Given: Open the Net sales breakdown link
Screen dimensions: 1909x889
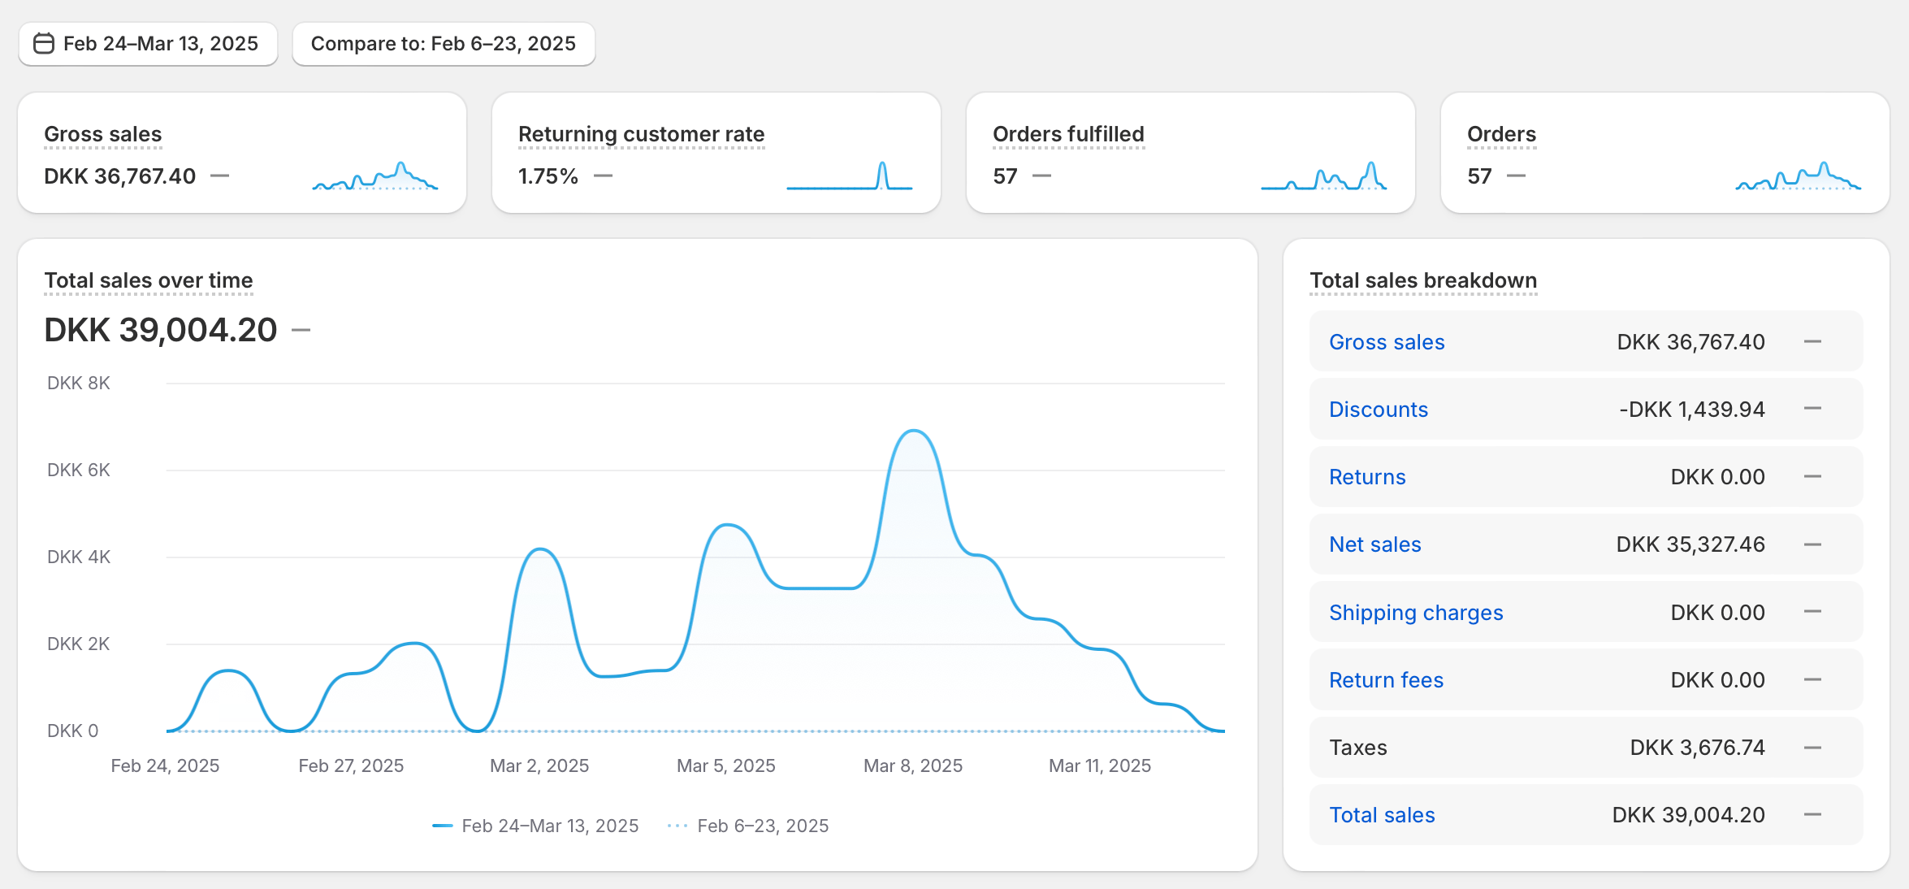Looking at the screenshot, I should (x=1374, y=544).
